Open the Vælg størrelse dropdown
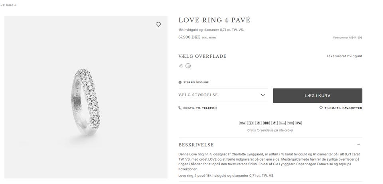The image size is (383, 184). 223,95
